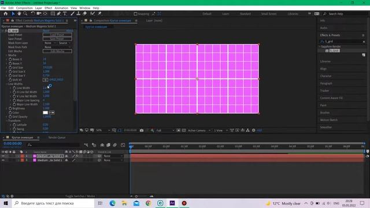Click the white Color swatch
Screen dimensions: 370x208
[x=45, y=113]
